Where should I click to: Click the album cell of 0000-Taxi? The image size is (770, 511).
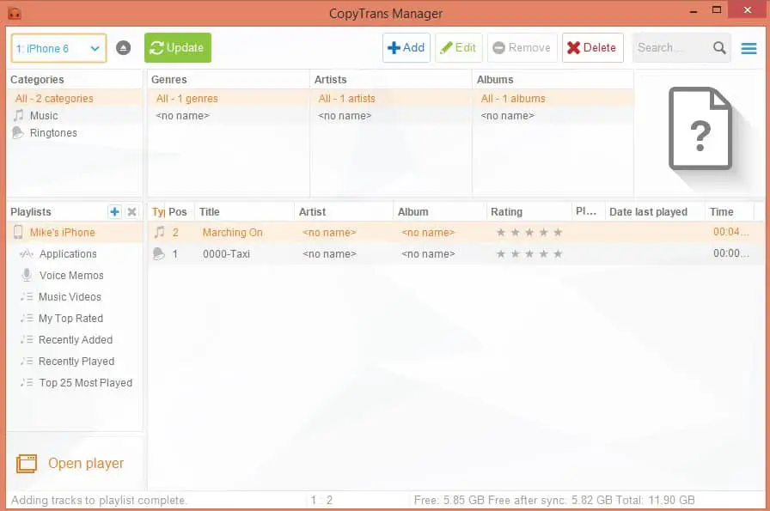(428, 253)
